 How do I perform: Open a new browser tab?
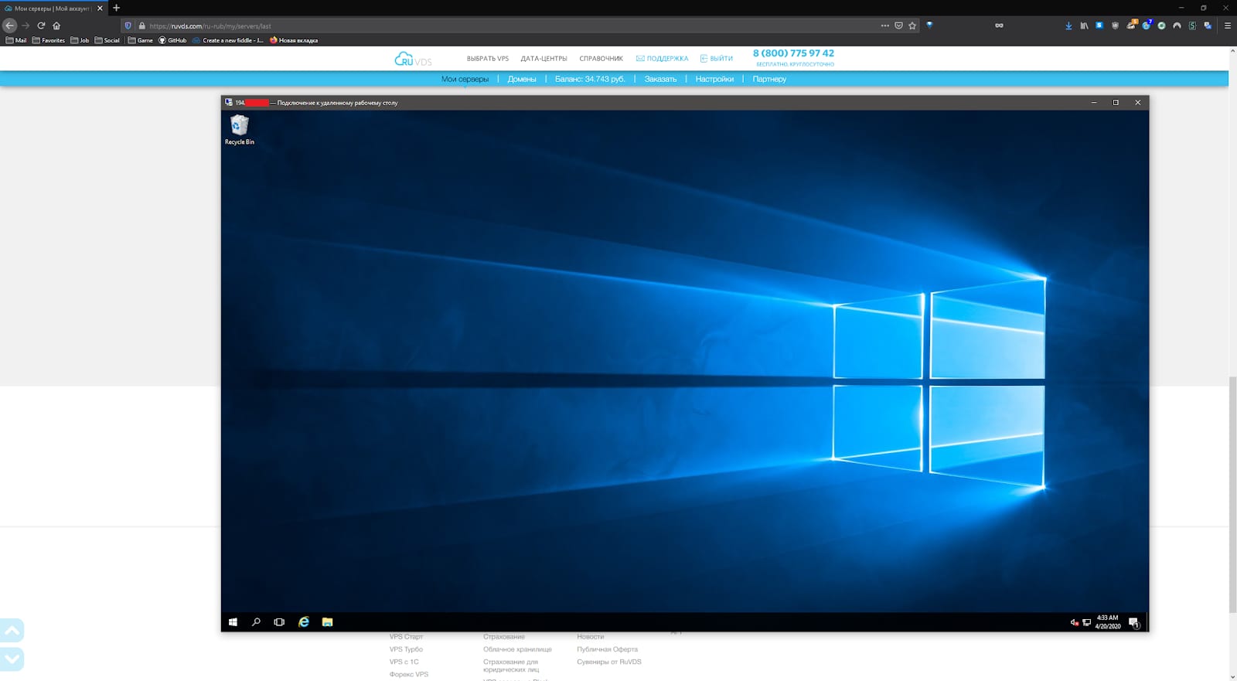pos(116,8)
